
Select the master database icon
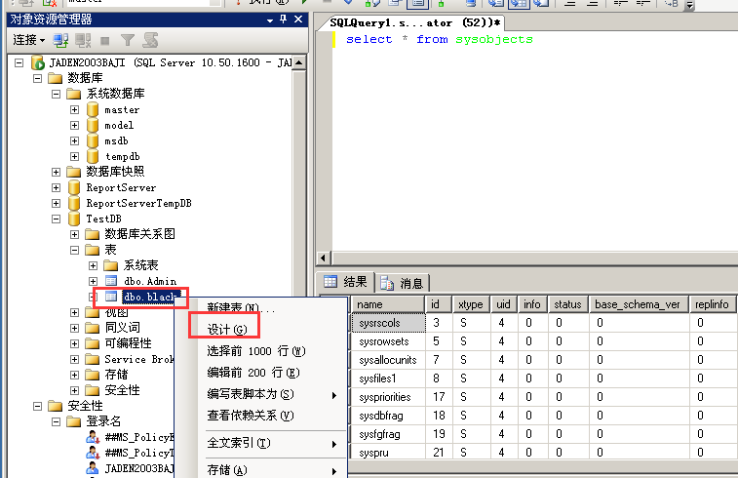click(x=93, y=109)
